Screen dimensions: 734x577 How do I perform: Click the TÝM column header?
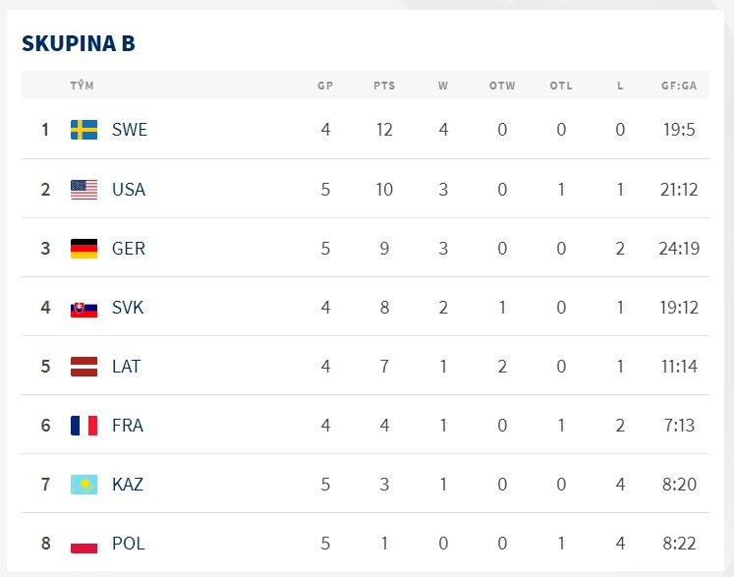point(82,86)
